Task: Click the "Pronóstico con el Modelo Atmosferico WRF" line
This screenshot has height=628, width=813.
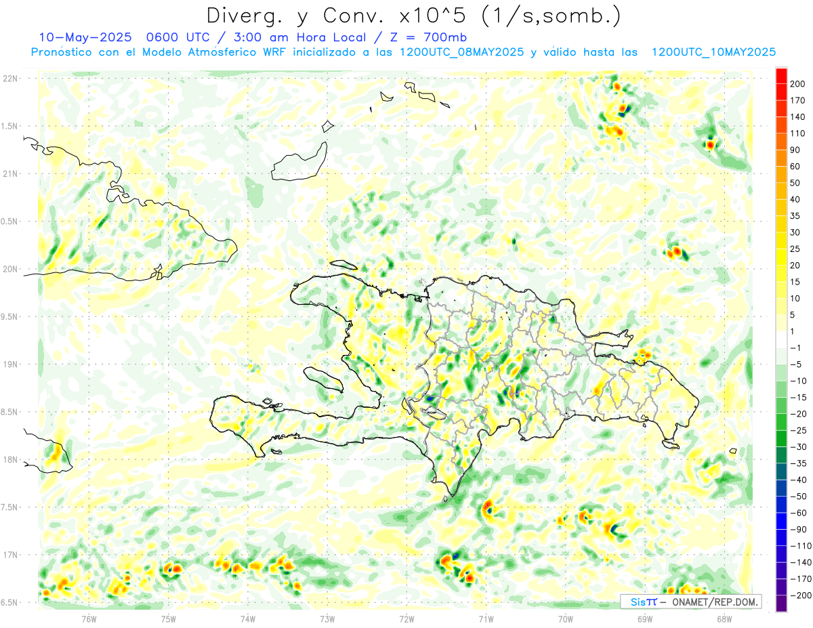Action: point(159,52)
